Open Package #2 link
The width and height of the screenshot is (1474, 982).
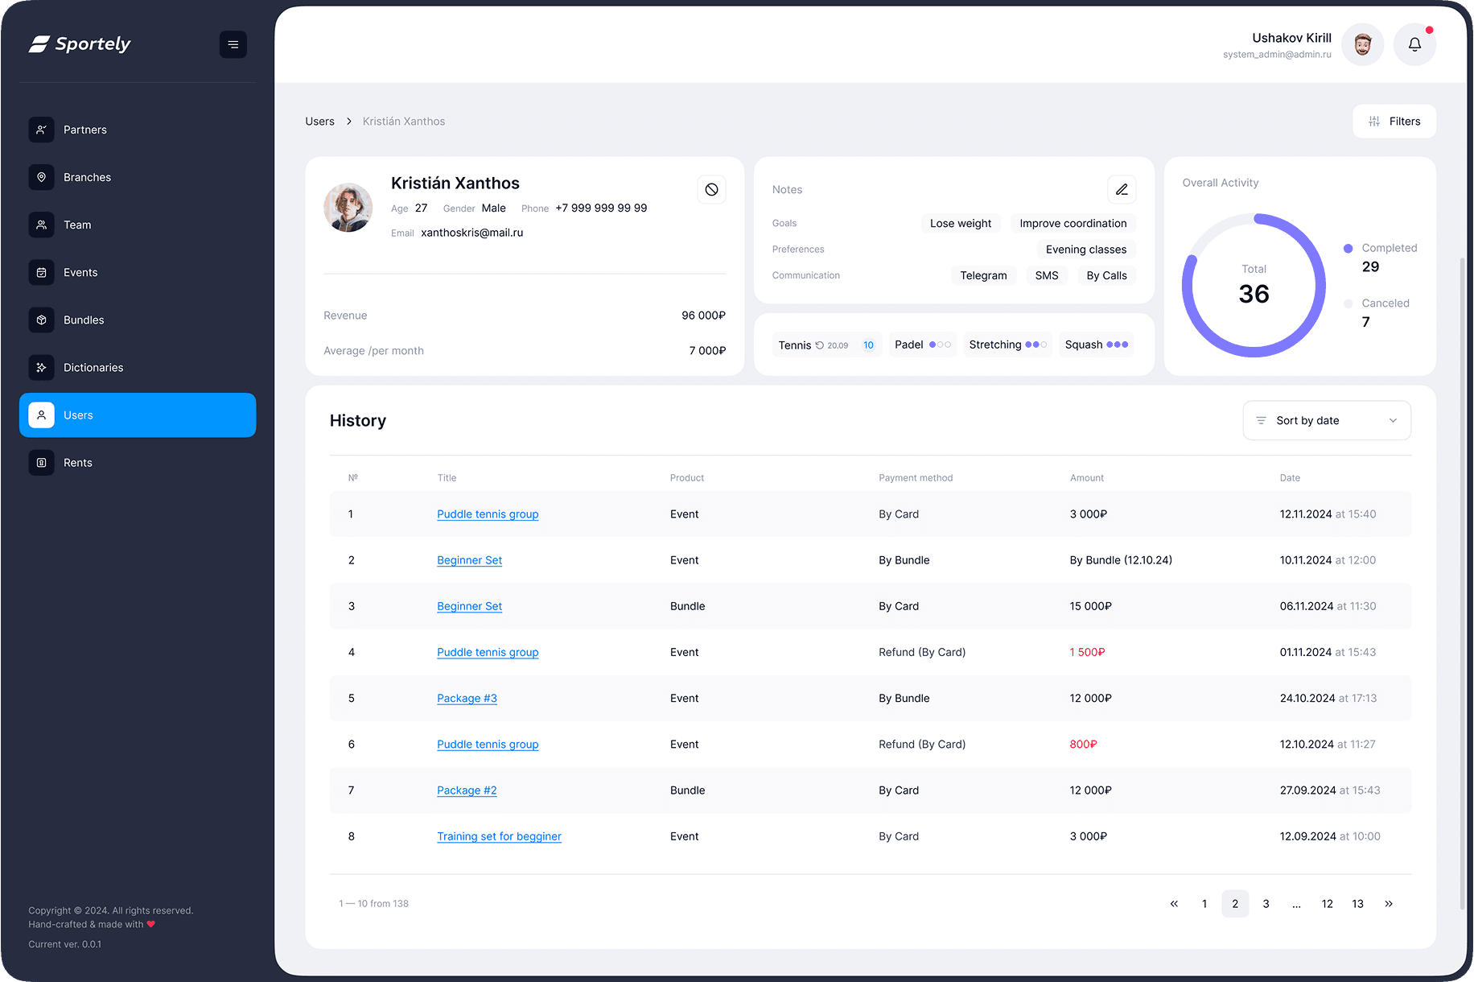pos(467,790)
